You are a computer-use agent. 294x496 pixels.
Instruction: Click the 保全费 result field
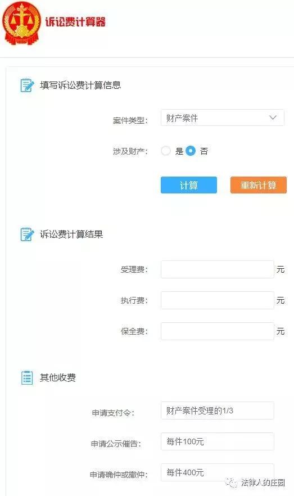click(x=217, y=331)
